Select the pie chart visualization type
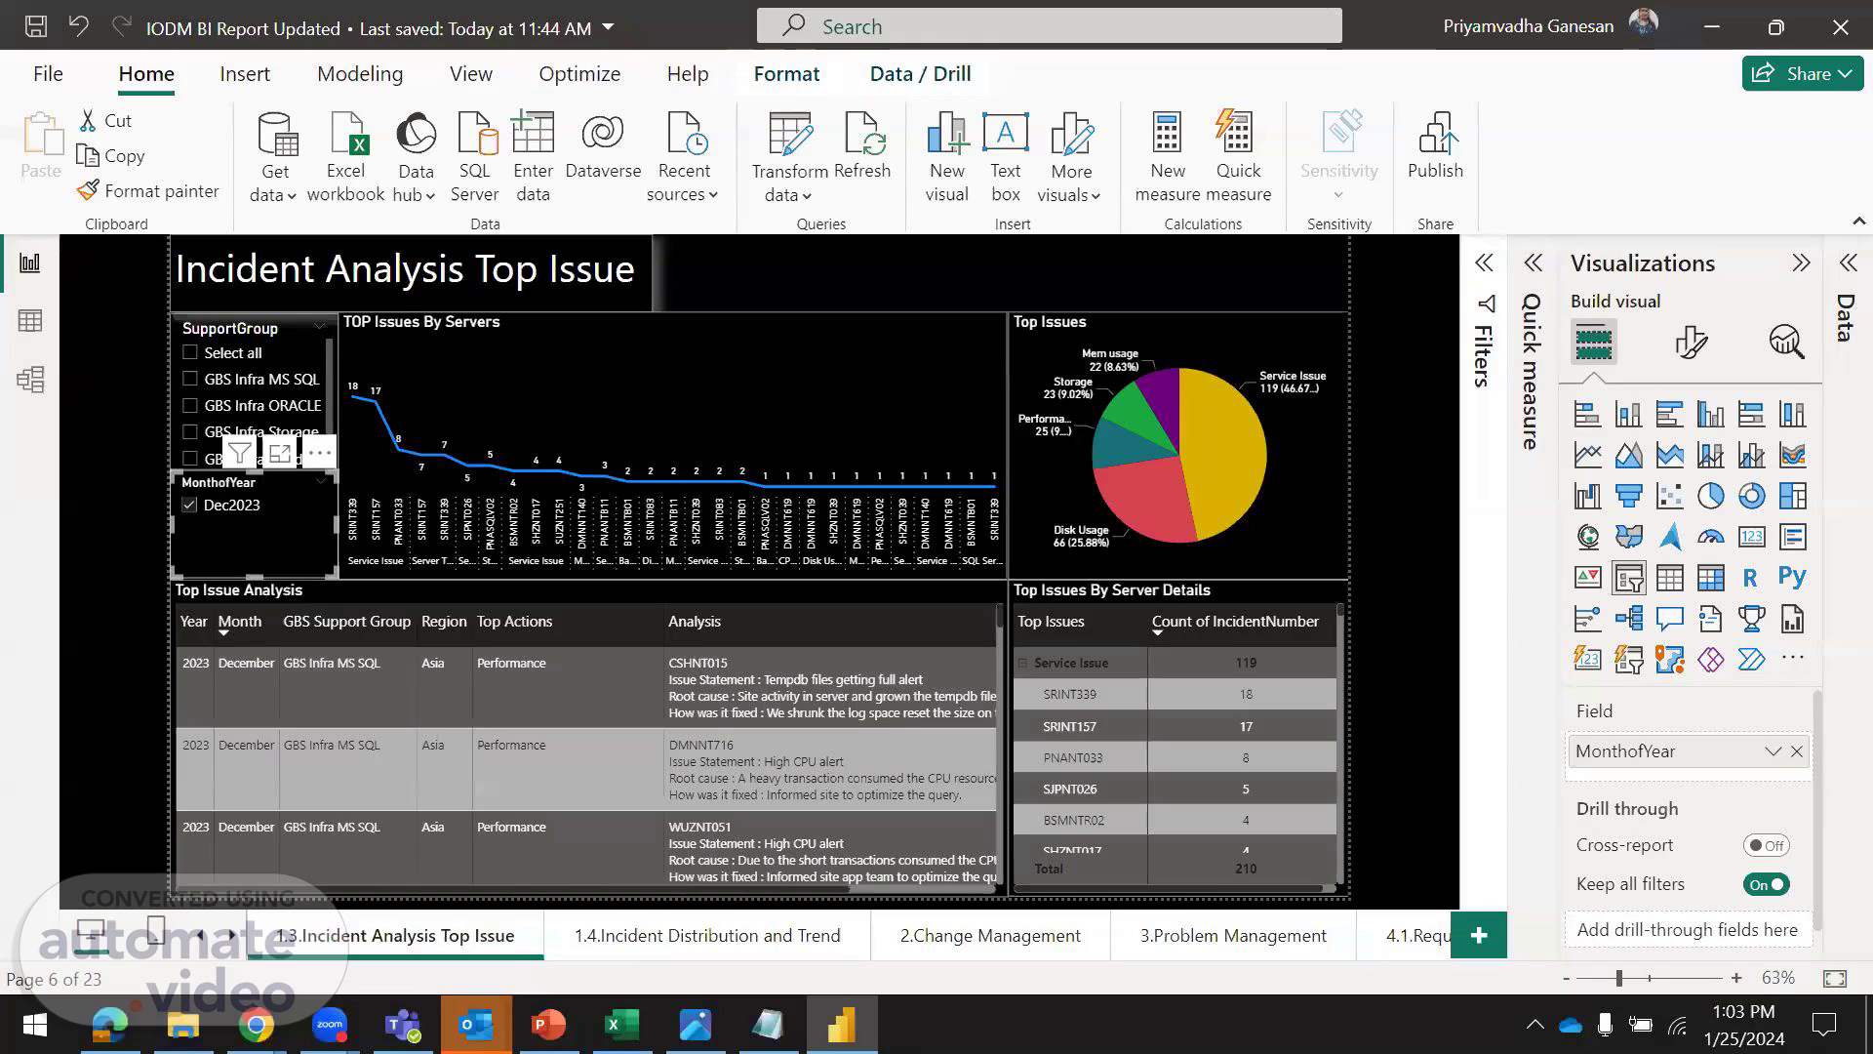Image resolution: width=1873 pixels, height=1054 pixels. click(1710, 496)
